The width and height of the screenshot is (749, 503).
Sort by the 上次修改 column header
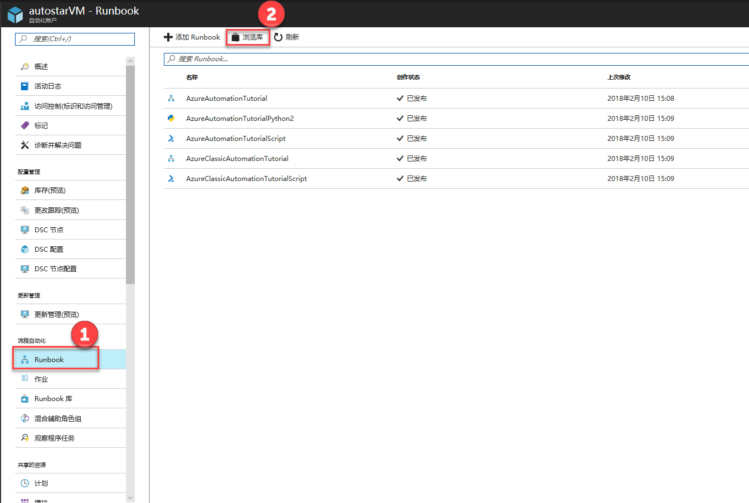619,77
